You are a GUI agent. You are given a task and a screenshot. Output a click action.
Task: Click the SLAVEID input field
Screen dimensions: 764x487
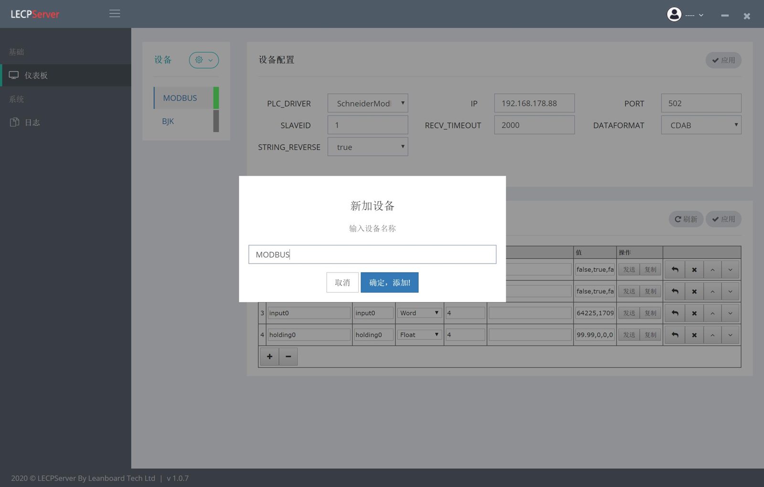tap(368, 125)
